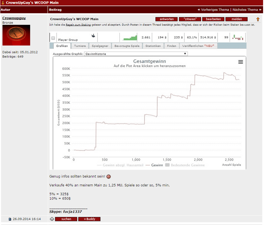
Task: Toggle the Gewinn abzgl. Hausanteil legend entry
Action: (x=120, y=165)
